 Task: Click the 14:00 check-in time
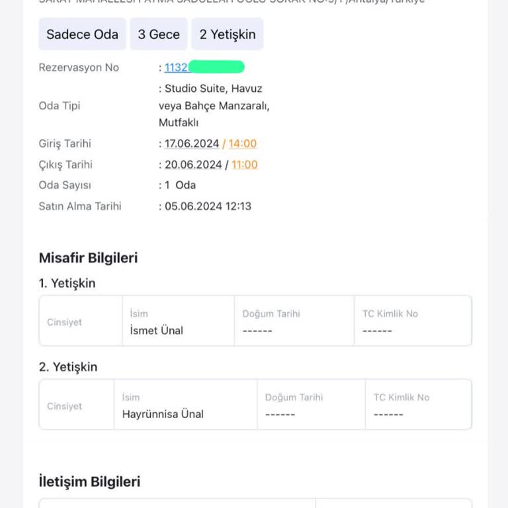pos(243,144)
